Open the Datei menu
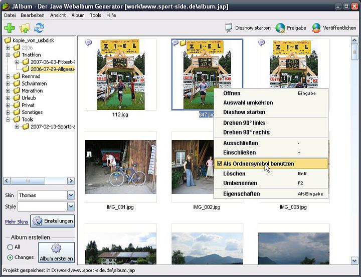The image size is (361, 277). 10,15
